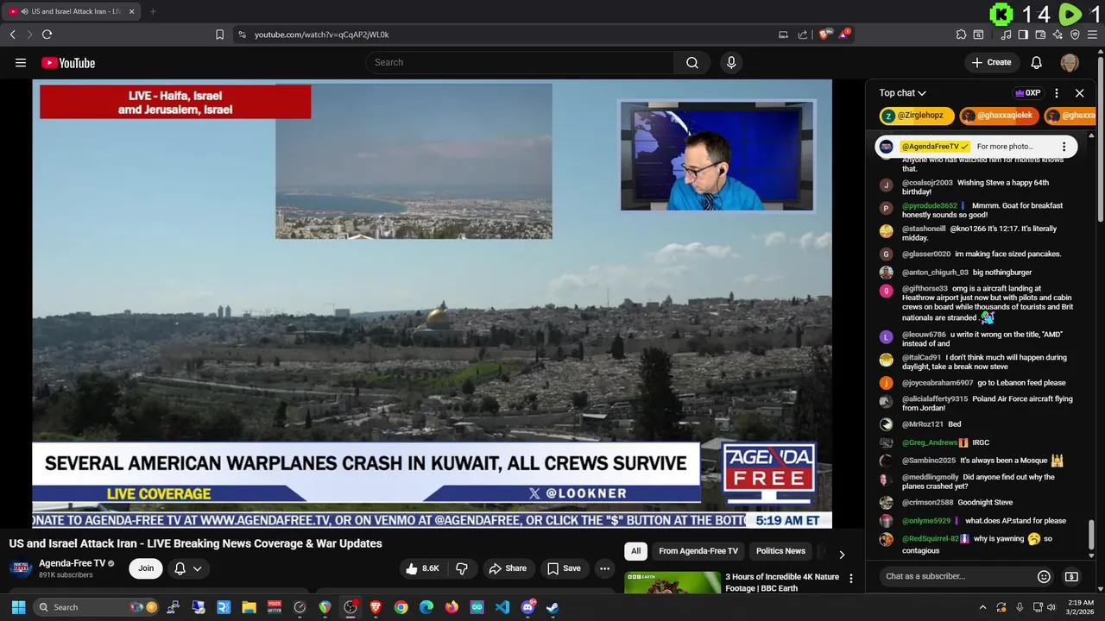Open browser extensions puzzle icon
This screenshot has width=1105, height=621.
tap(961, 34)
